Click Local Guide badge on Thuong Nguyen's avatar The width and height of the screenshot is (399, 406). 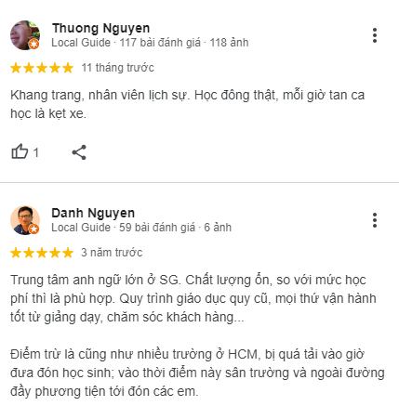pos(34,45)
